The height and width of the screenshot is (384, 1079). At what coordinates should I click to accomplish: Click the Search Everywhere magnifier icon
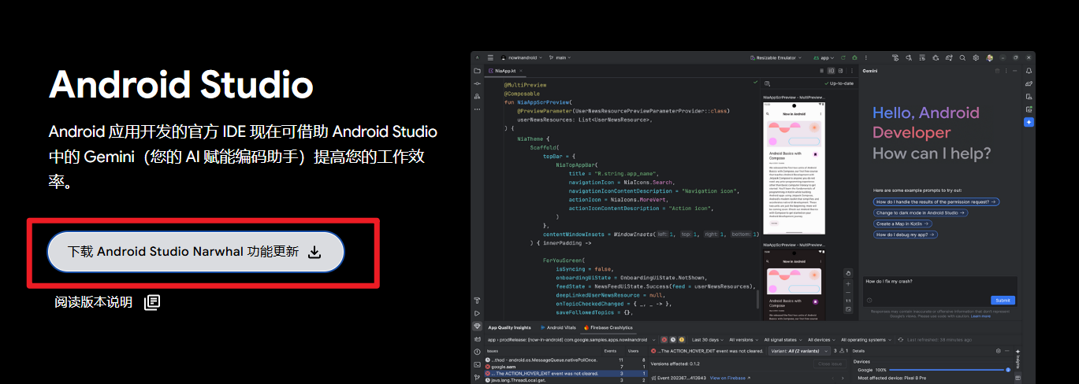962,57
